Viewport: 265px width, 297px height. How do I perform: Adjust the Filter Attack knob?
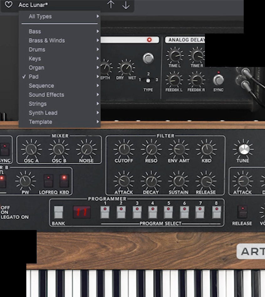tap(124, 181)
